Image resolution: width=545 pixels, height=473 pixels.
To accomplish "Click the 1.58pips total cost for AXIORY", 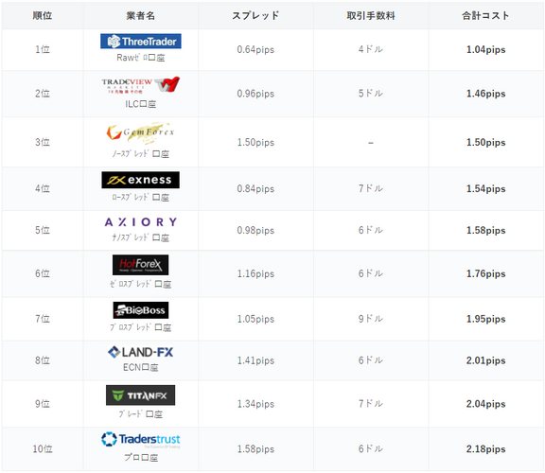I will 486,231.
